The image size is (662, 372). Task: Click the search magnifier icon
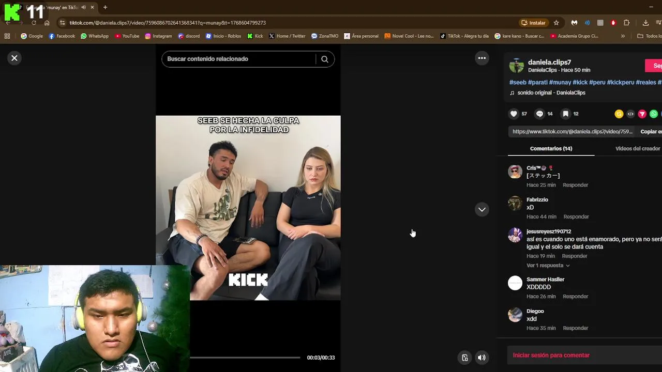pyautogui.click(x=325, y=59)
